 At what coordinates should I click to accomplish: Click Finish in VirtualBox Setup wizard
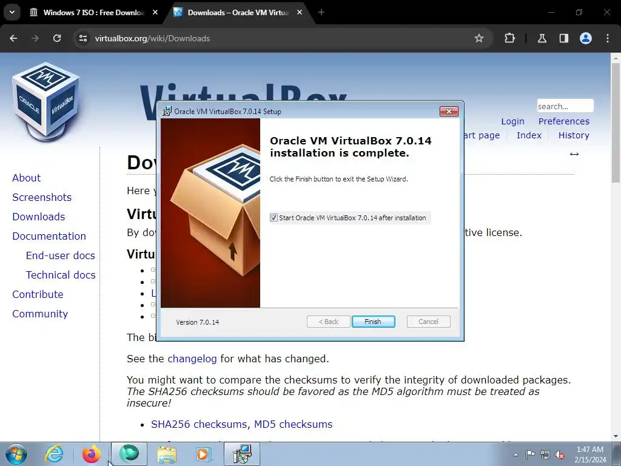click(x=373, y=322)
